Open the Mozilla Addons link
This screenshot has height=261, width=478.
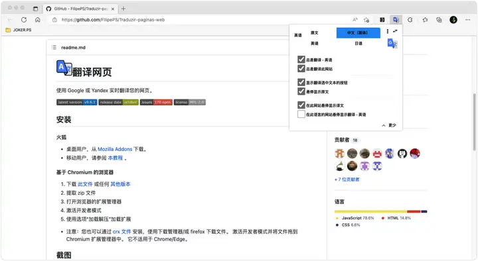pyautogui.click(x=115, y=149)
